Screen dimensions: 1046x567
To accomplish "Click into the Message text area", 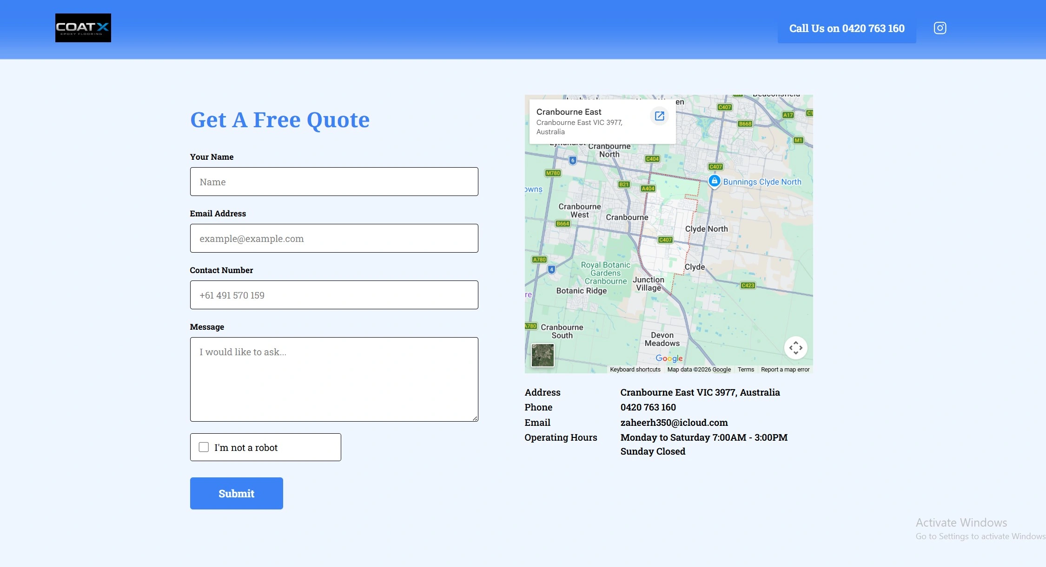I will click(334, 379).
